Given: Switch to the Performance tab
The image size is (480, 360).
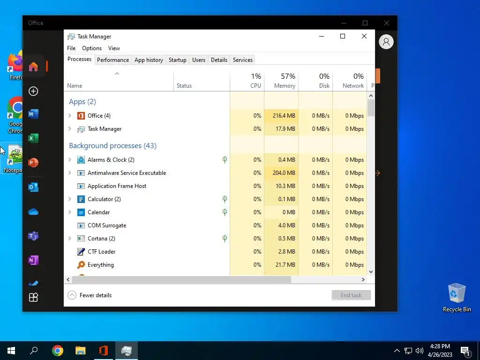Looking at the screenshot, I should tap(113, 60).
